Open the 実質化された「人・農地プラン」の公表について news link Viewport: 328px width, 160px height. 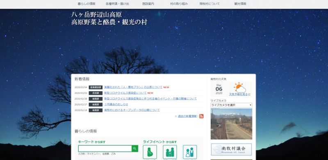click(133, 87)
